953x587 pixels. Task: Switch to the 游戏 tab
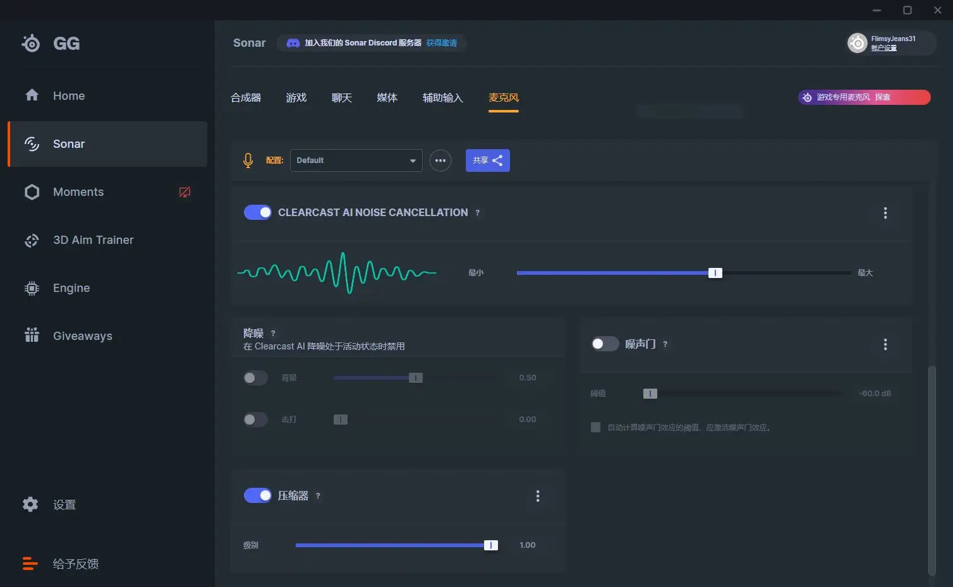[296, 97]
